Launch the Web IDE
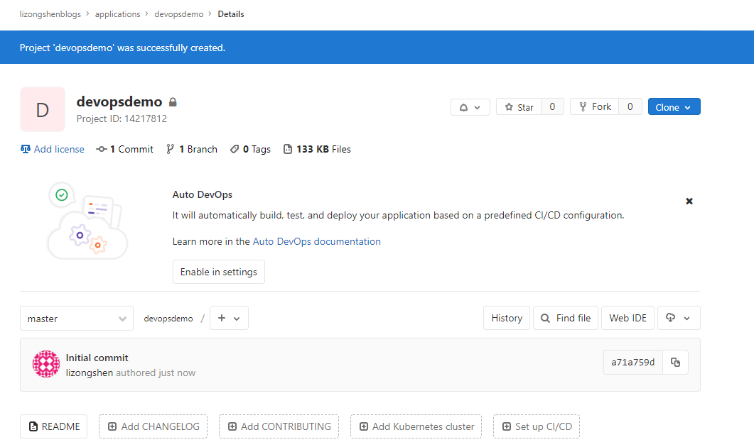Screen dimensions: 754x447 [628, 319]
